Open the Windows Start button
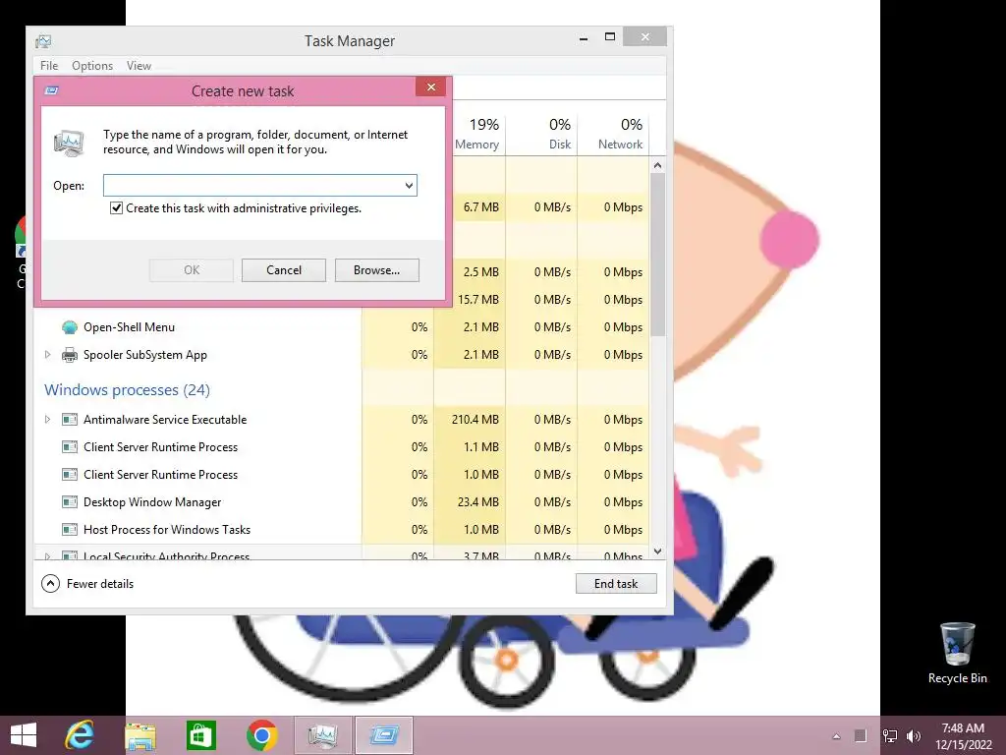This screenshot has height=755, width=1006. [x=24, y=735]
